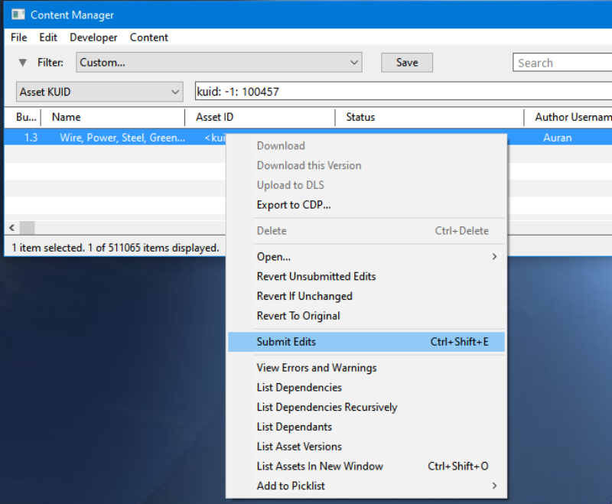
Task: Choose Download from the context menu
Action: pyautogui.click(x=366, y=146)
